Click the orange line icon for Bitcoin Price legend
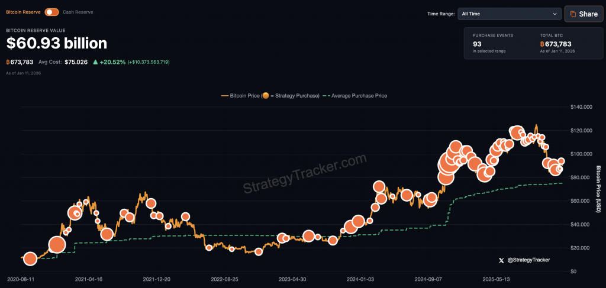 pyautogui.click(x=224, y=95)
